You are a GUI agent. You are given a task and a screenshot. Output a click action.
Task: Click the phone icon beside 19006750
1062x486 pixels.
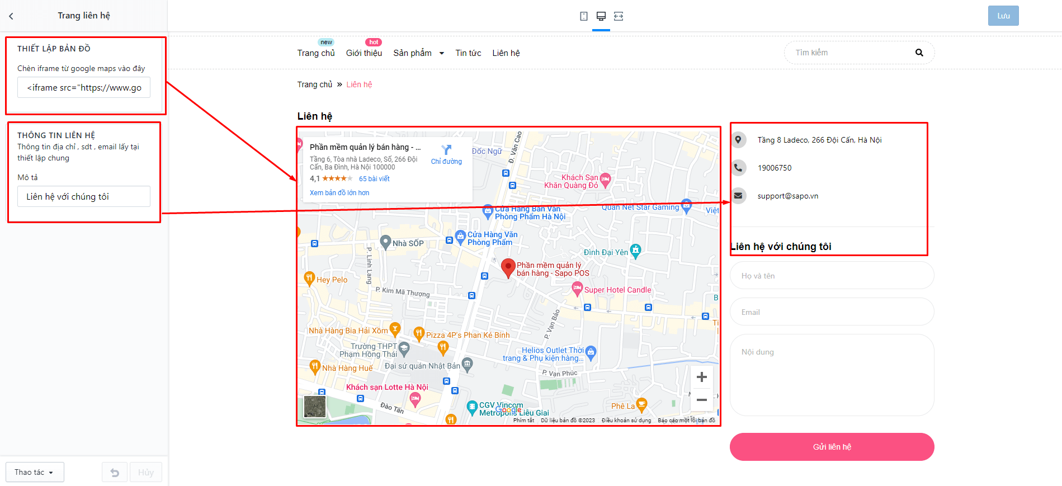pyautogui.click(x=738, y=168)
